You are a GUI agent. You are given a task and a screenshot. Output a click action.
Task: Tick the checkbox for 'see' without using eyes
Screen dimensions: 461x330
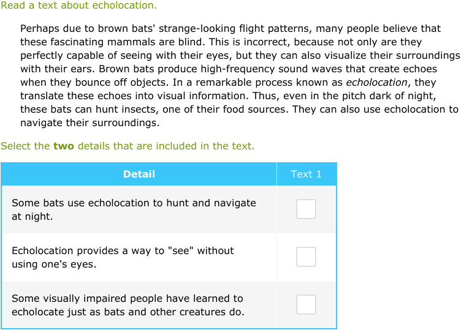[306, 257]
